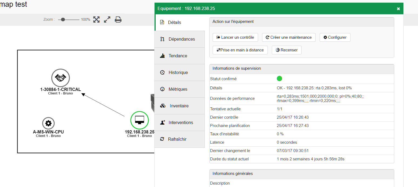Click the Configurer button

pos(335,37)
